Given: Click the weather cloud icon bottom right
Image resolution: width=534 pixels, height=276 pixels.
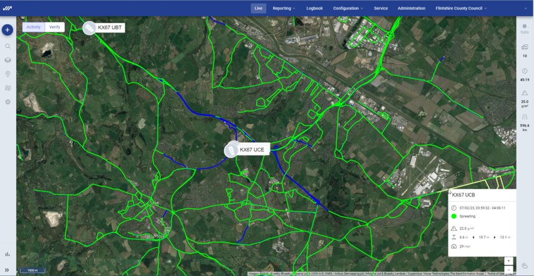Looking at the screenshot, I should point(525,265).
